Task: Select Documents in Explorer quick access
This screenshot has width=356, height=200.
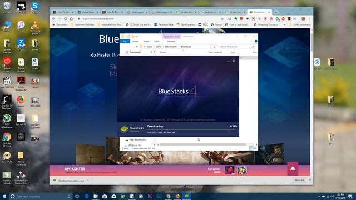Action: [135, 52]
